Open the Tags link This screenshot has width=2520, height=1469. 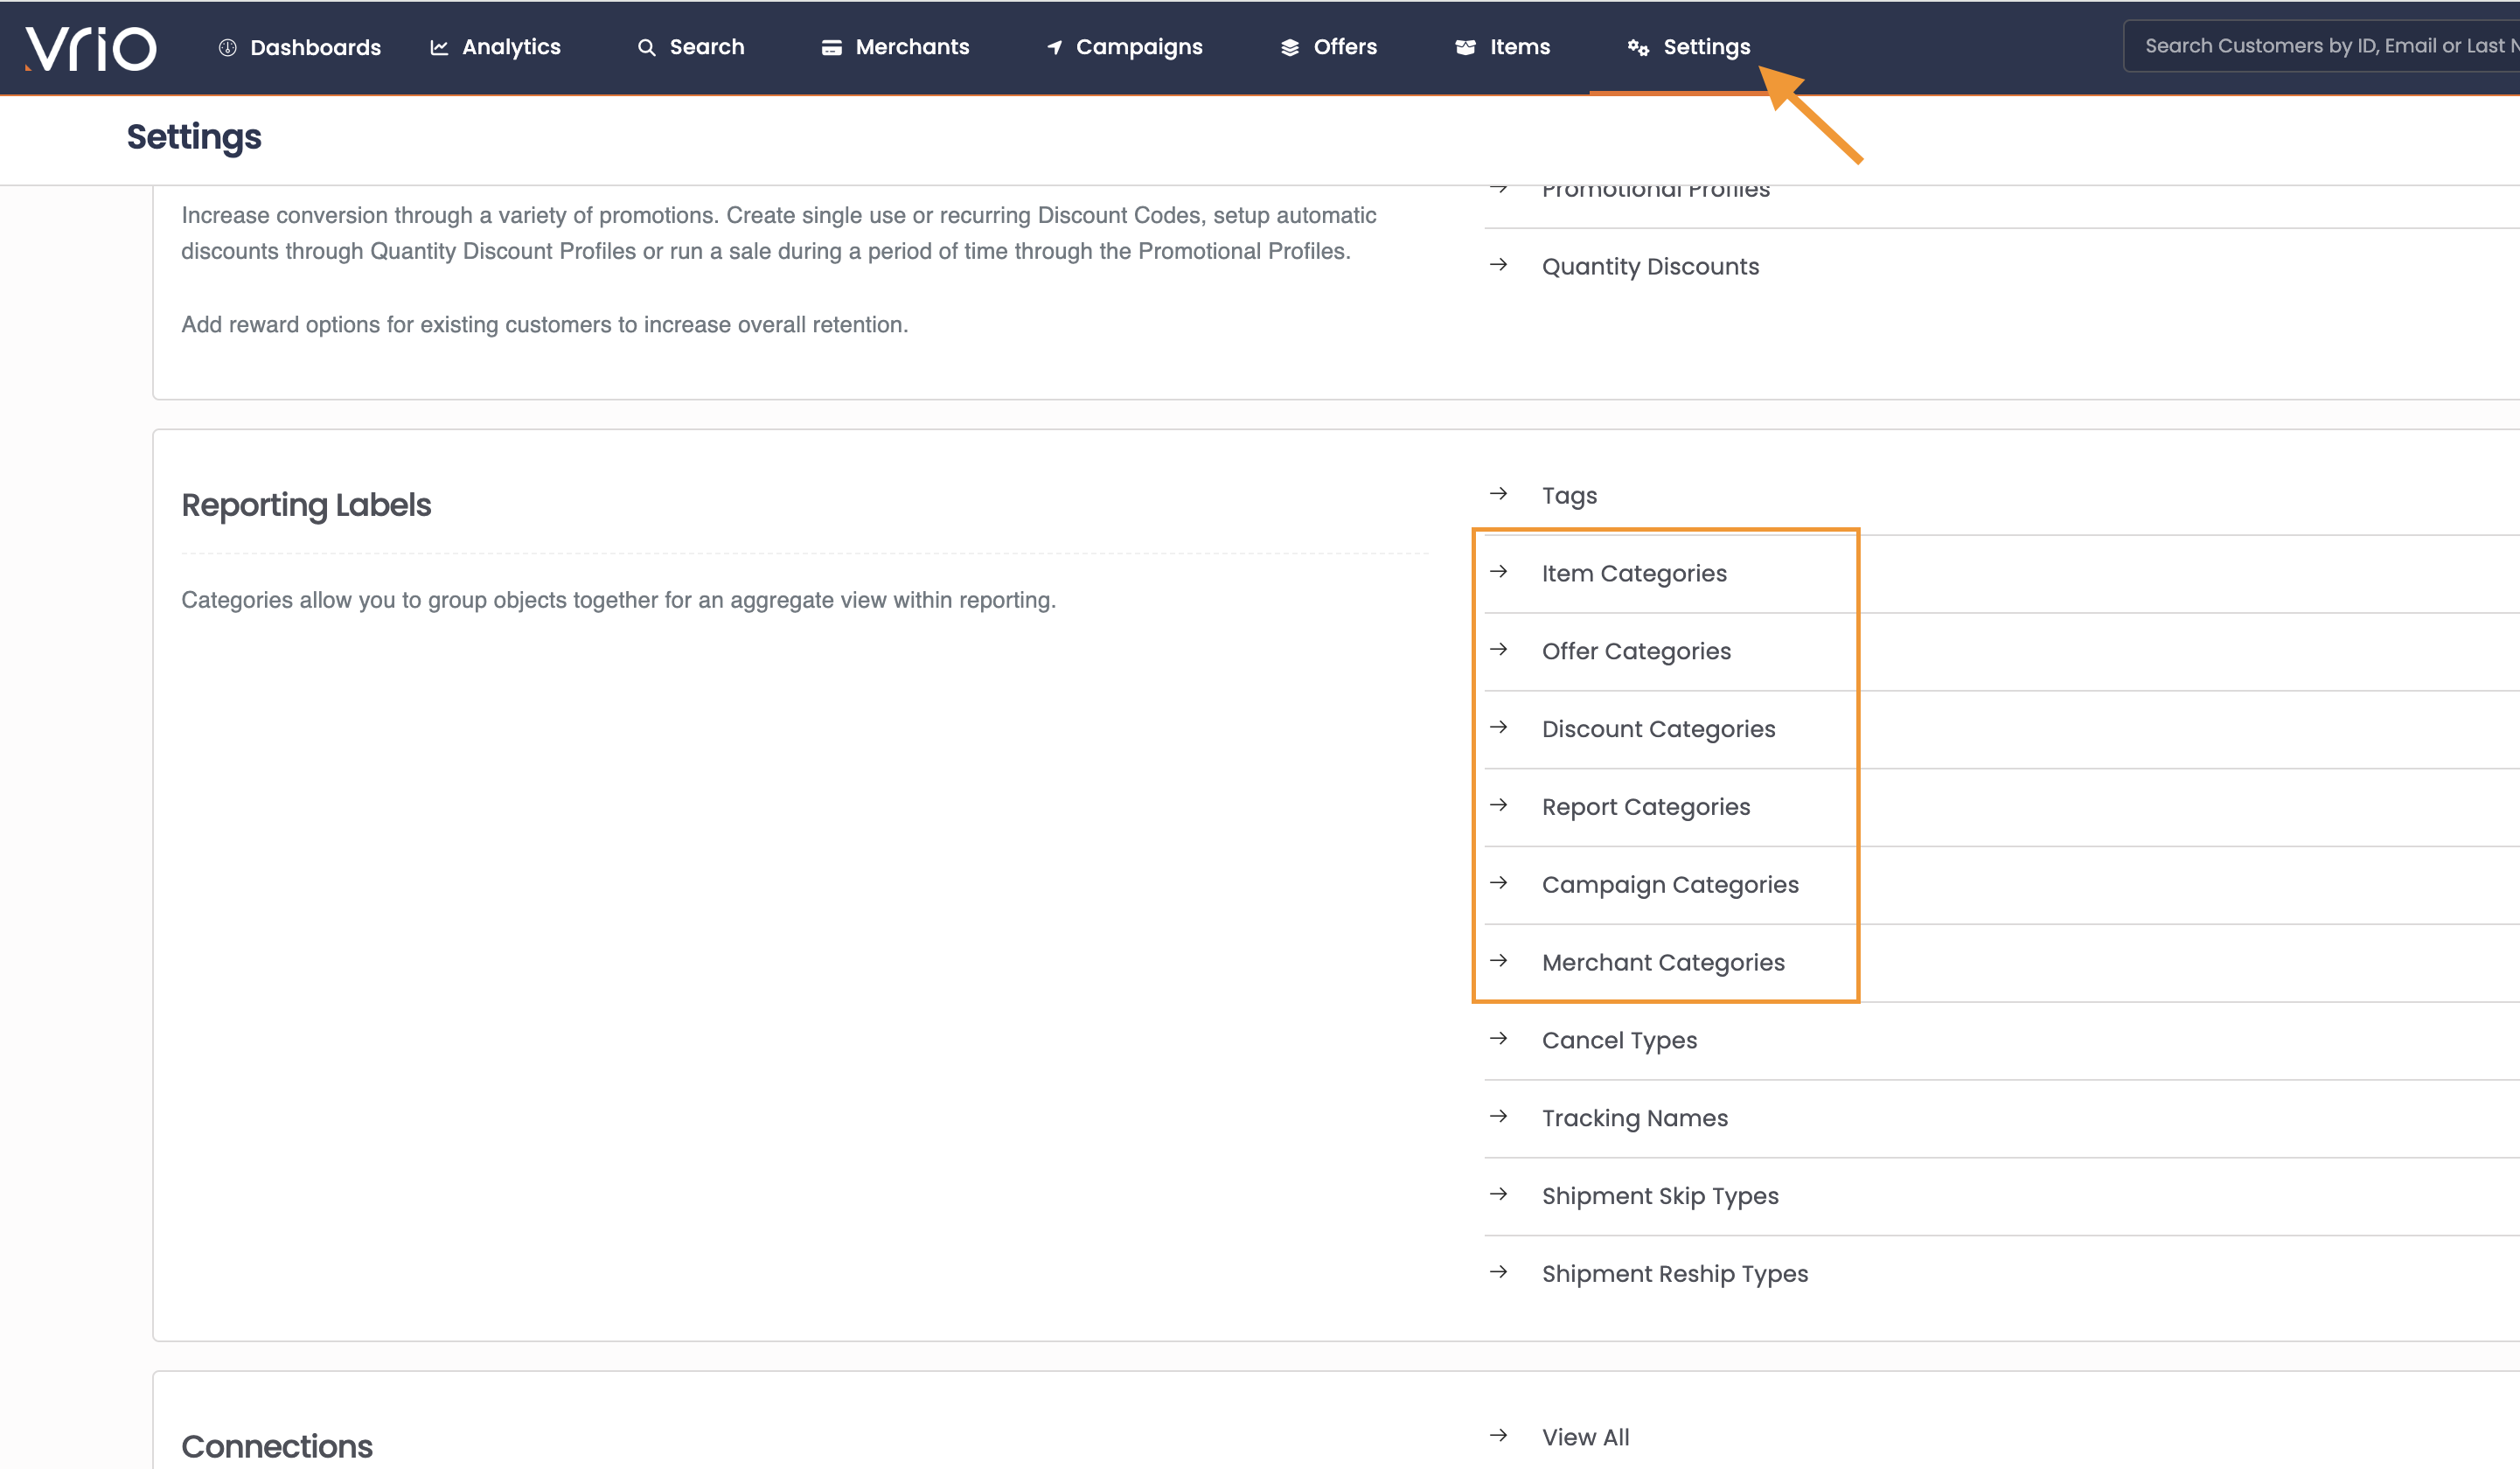[x=1569, y=496]
